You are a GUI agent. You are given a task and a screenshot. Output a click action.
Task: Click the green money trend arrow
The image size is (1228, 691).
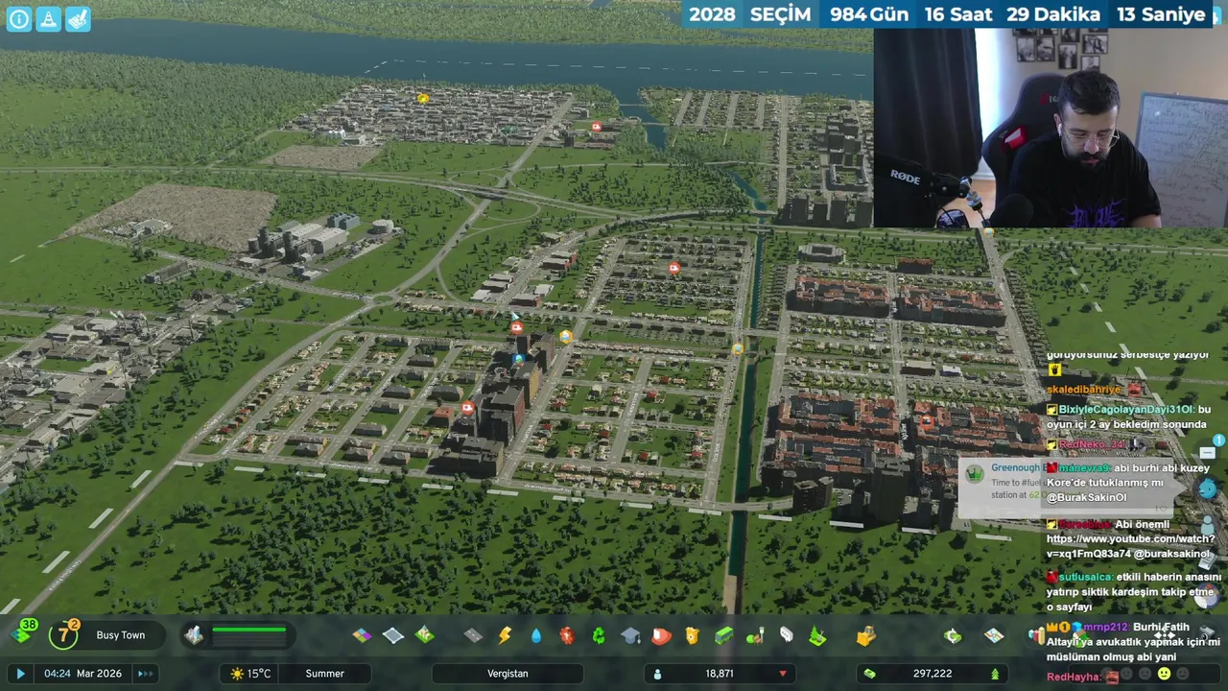(995, 674)
